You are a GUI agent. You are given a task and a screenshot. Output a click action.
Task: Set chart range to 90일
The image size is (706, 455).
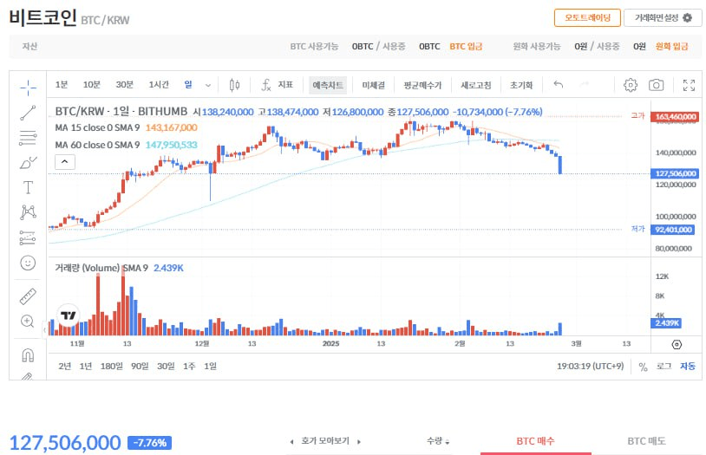pyautogui.click(x=140, y=367)
